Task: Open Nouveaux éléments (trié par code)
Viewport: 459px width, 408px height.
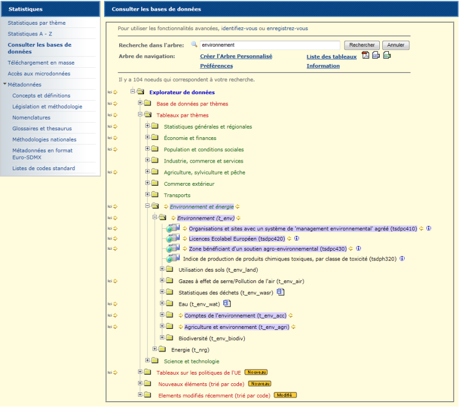Action: tap(201, 384)
